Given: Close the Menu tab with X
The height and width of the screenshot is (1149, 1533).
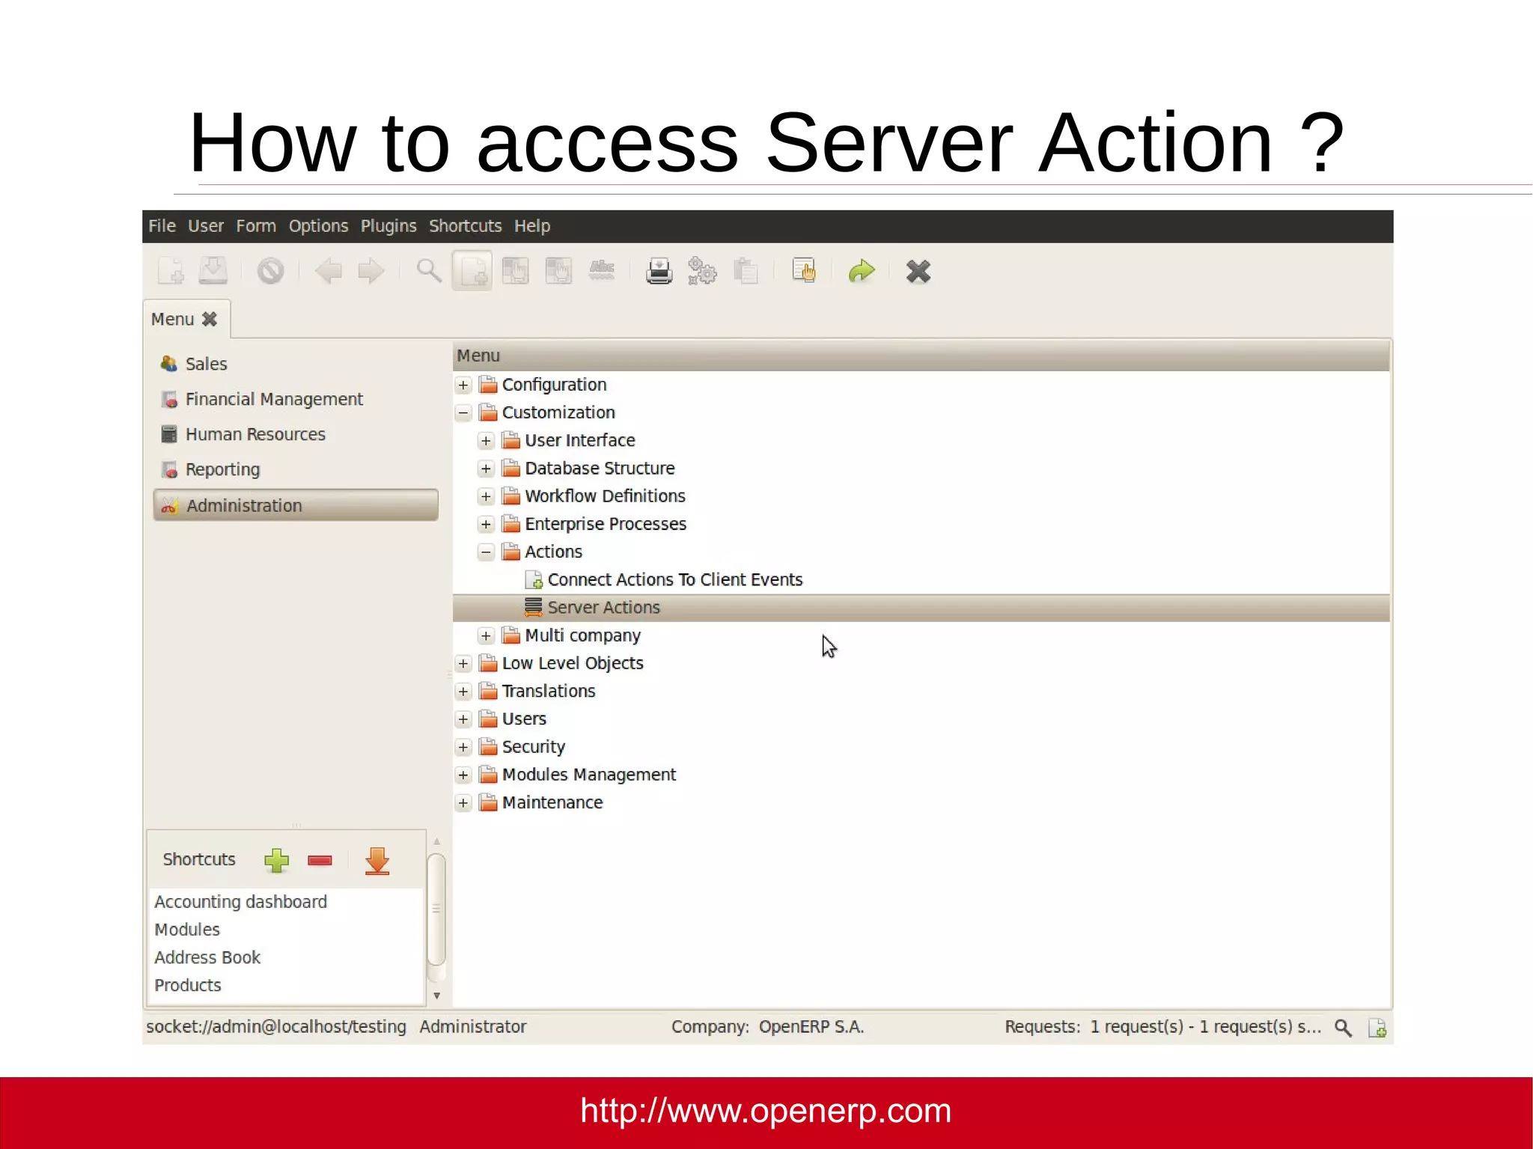Looking at the screenshot, I should (x=210, y=319).
